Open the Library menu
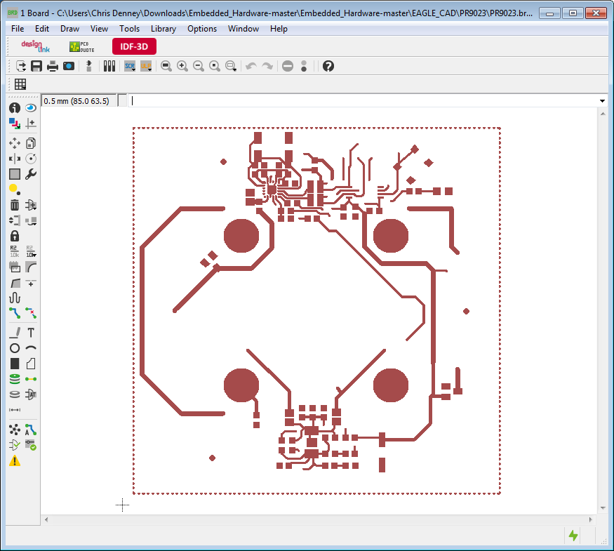 [163, 29]
